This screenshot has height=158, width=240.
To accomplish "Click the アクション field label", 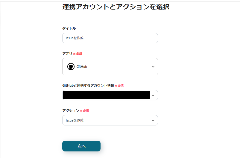I will 71,111.
